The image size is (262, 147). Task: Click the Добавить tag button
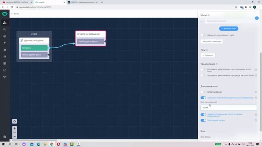[208, 55]
